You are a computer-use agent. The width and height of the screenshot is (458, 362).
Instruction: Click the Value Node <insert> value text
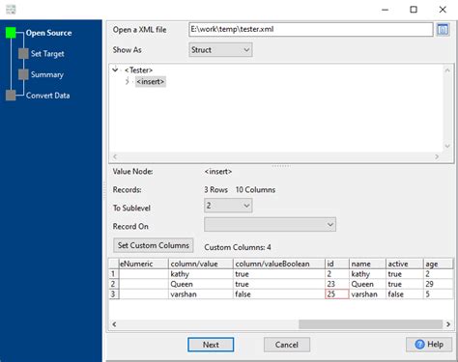pos(218,172)
